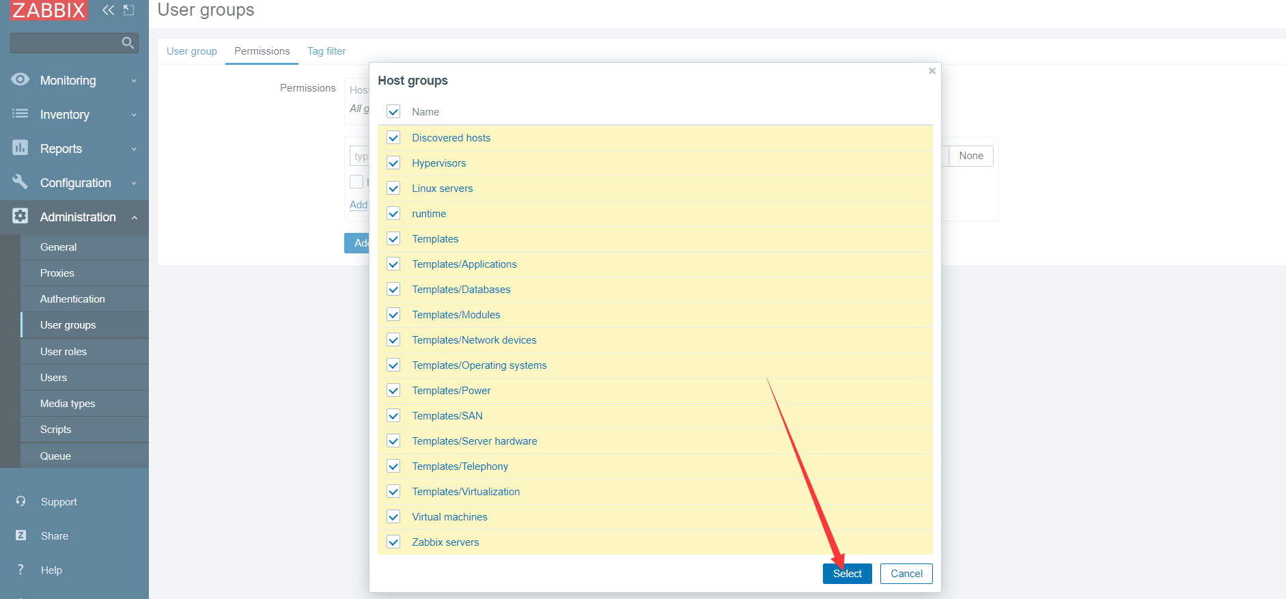1286x599 pixels.
Task: Click the Help question mark icon
Action: click(21, 570)
